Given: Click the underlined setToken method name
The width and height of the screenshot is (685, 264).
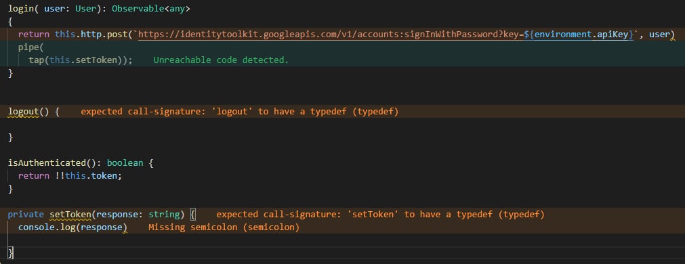Looking at the screenshot, I should point(70,215).
